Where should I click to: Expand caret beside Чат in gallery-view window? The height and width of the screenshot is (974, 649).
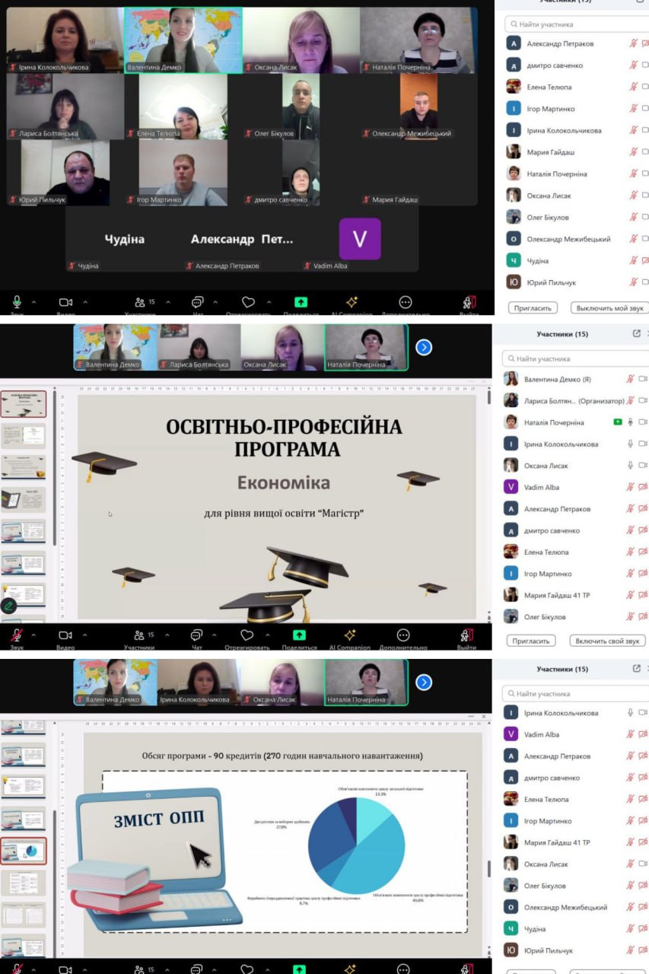[x=215, y=302]
